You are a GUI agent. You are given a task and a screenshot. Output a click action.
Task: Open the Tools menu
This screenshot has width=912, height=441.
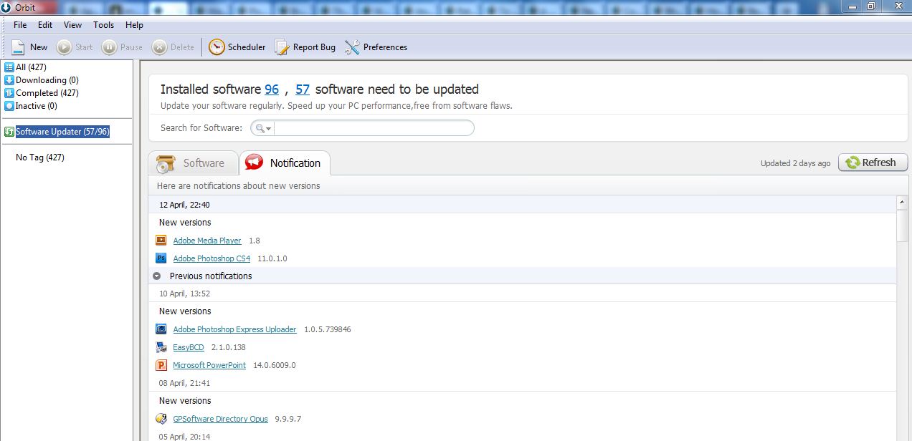pos(103,24)
